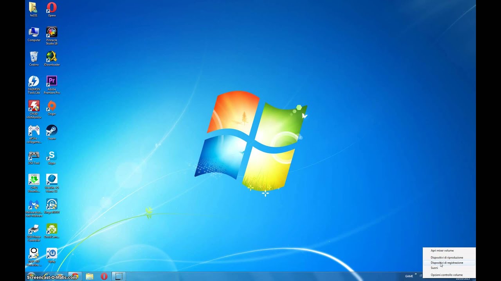The width and height of the screenshot is (501, 281).
Task: Launch the Opera desktop shortcut
Action: tap(52, 9)
